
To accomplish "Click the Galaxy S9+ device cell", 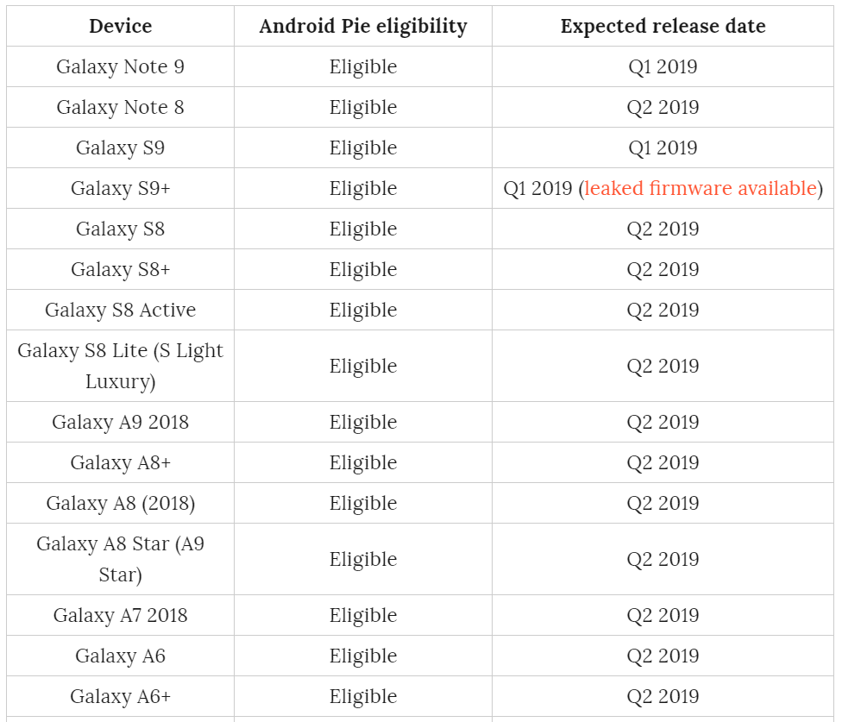I will 120,188.
